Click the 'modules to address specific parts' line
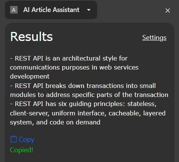 [x=89, y=95]
